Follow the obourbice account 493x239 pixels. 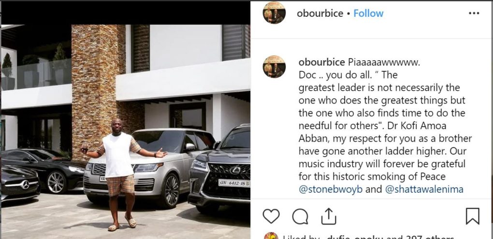tap(368, 13)
